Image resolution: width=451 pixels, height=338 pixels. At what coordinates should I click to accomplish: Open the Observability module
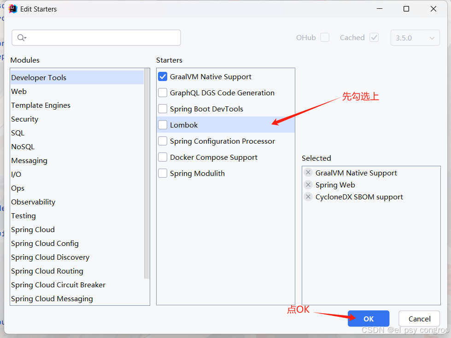[x=77, y=202]
